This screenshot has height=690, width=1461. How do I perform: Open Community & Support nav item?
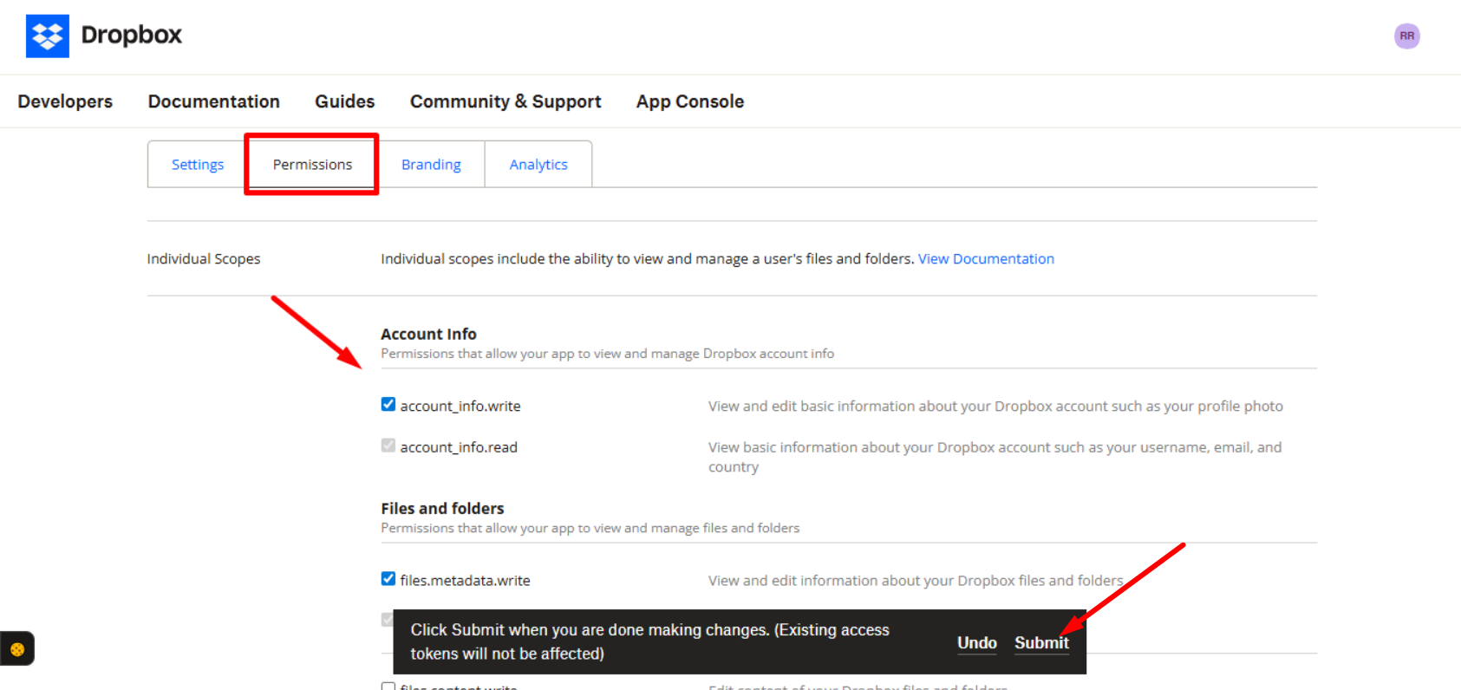505,101
